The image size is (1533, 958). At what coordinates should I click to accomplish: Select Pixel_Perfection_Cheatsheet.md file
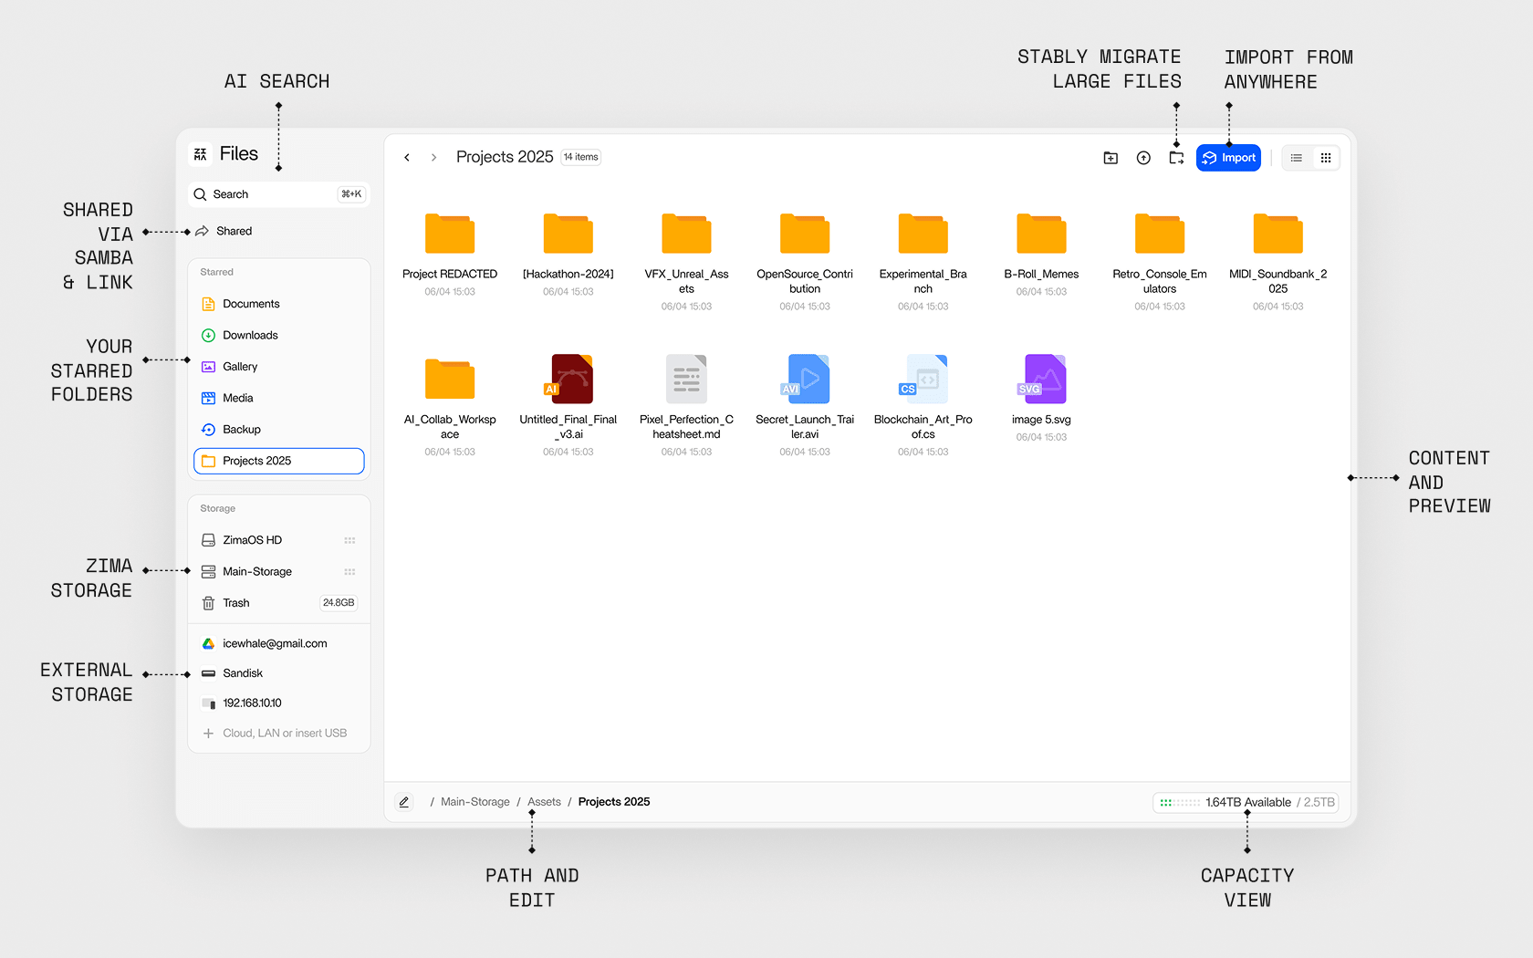click(x=686, y=406)
